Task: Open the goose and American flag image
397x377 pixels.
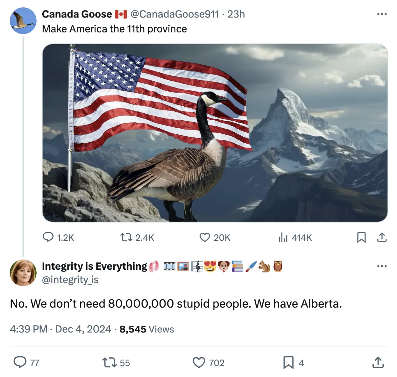Action: click(x=215, y=133)
